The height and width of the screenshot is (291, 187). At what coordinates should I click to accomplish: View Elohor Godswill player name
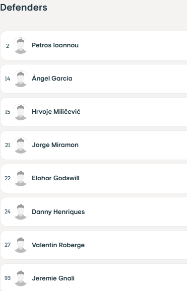click(55, 178)
